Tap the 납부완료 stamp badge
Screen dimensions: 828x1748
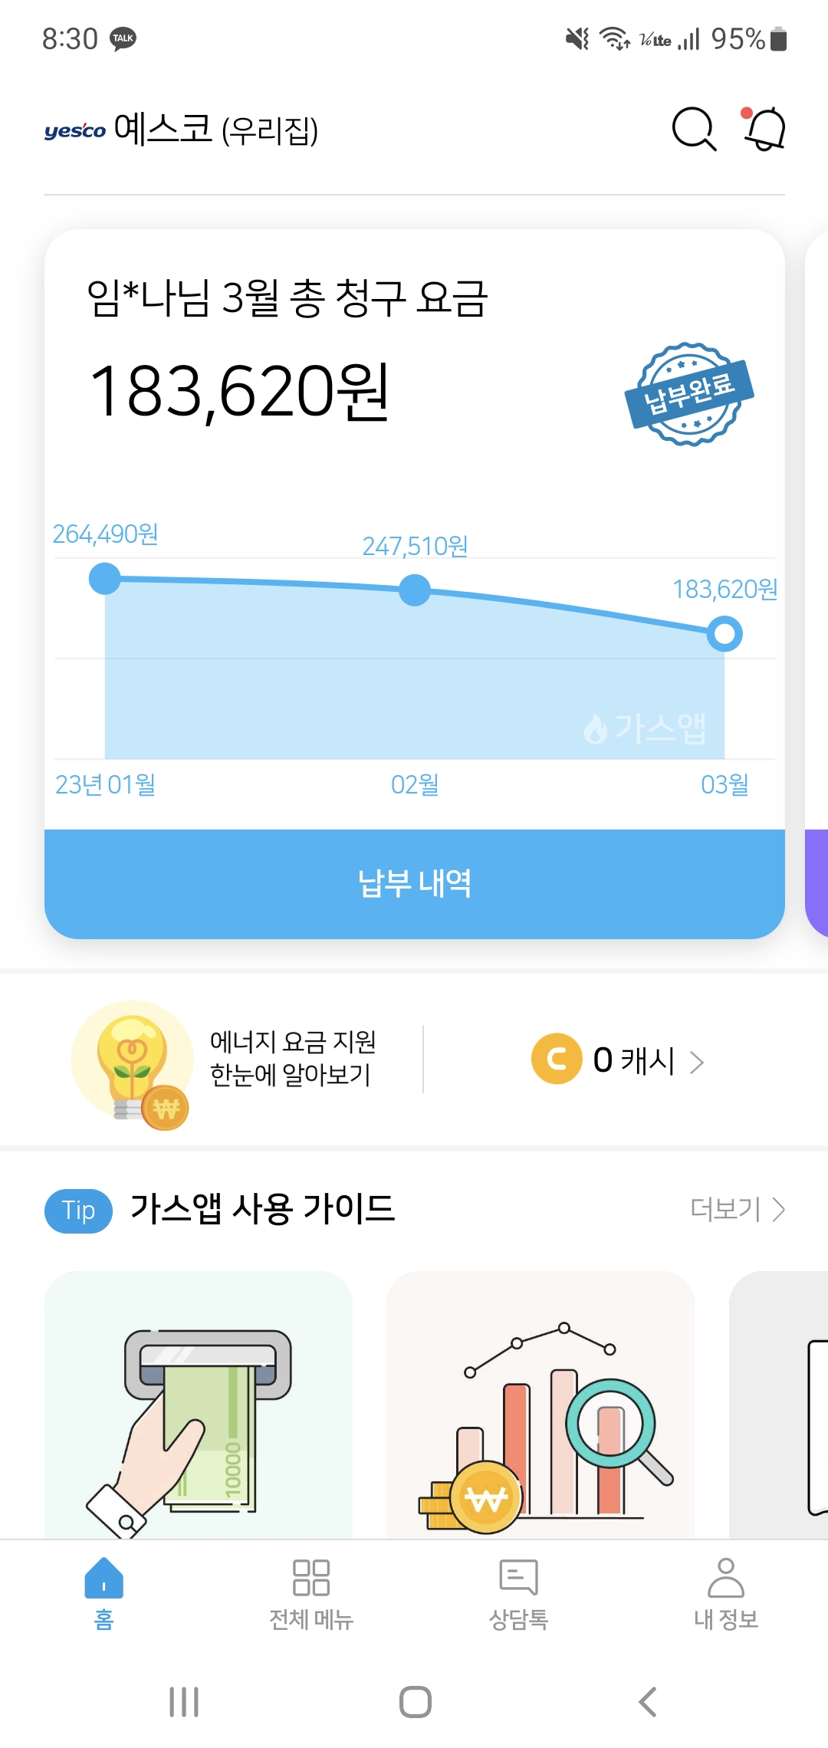[689, 393]
